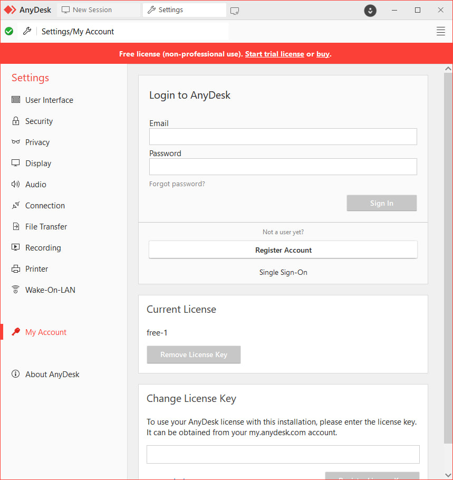Click the Settings sidebar heading
This screenshot has width=453, height=480.
(30, 78)
